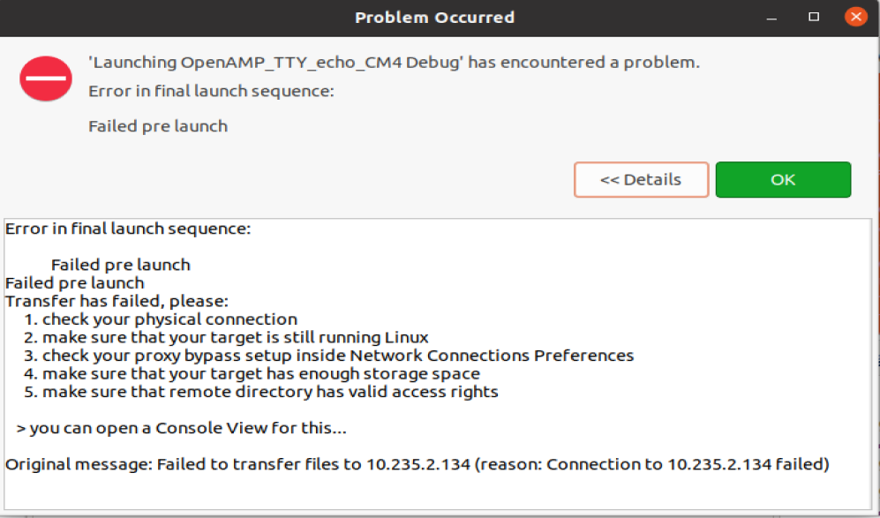
Task: Select the 'you can open a Console View' hint
Action: (181, 428)
